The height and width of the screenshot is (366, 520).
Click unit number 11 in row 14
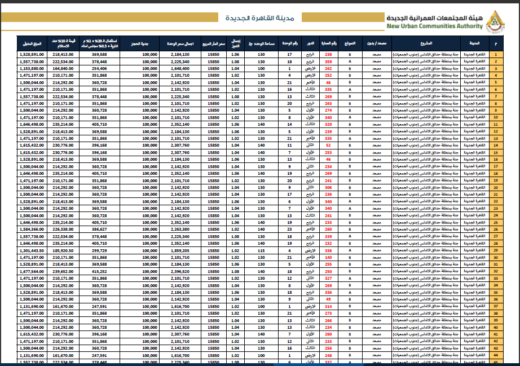[289, 145]
